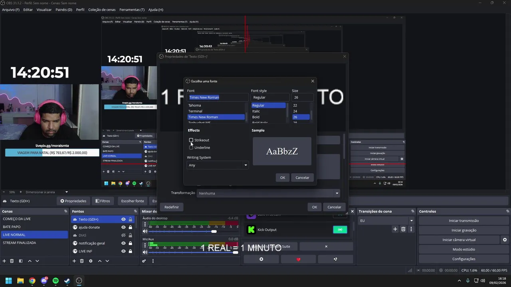Viewport: 511px width, 287px height.
Task: Open File Explorer from the taskbar
Action: 20,281
